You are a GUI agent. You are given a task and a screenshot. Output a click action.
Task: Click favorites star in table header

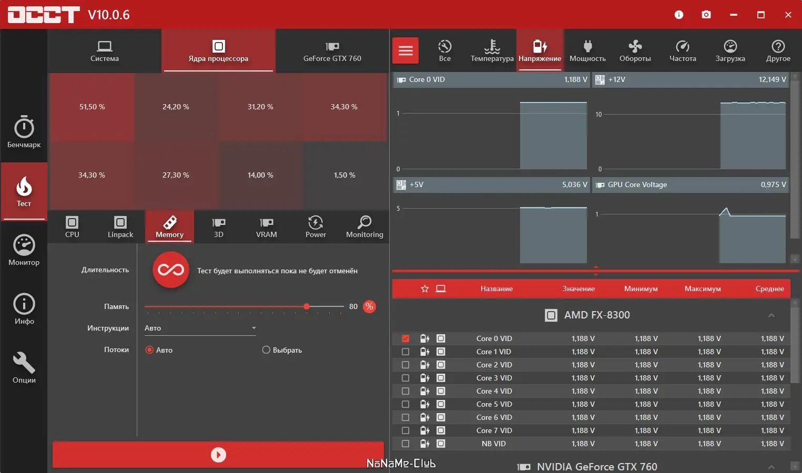click(425, 289)
